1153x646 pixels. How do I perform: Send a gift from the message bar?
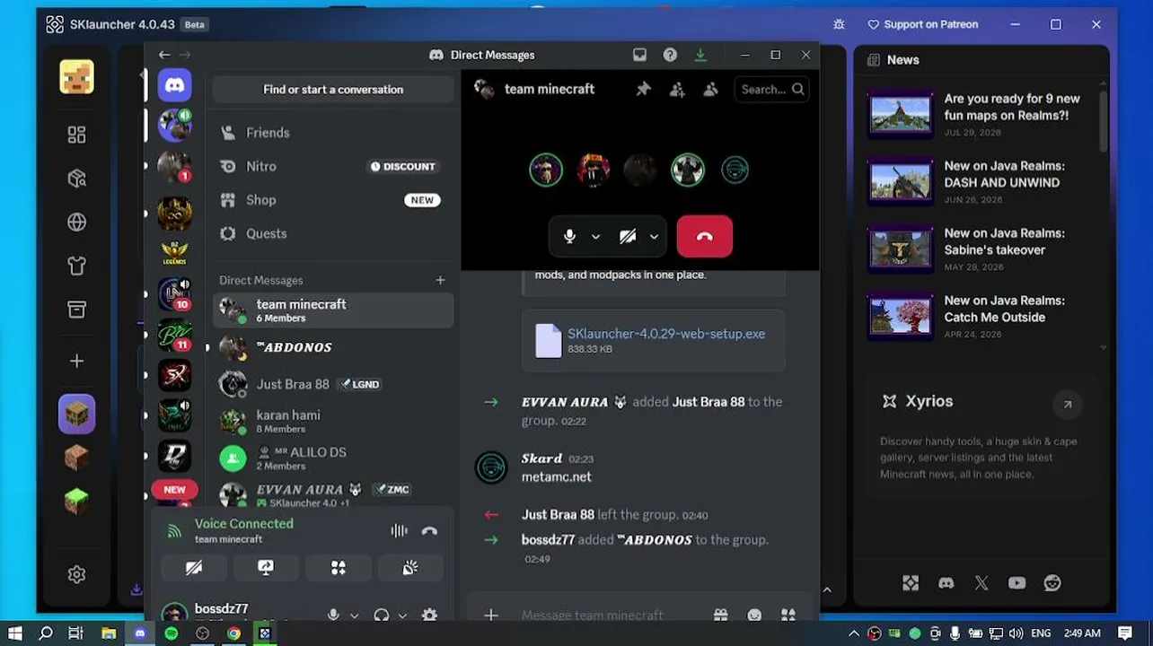click(x=720, y=615)
